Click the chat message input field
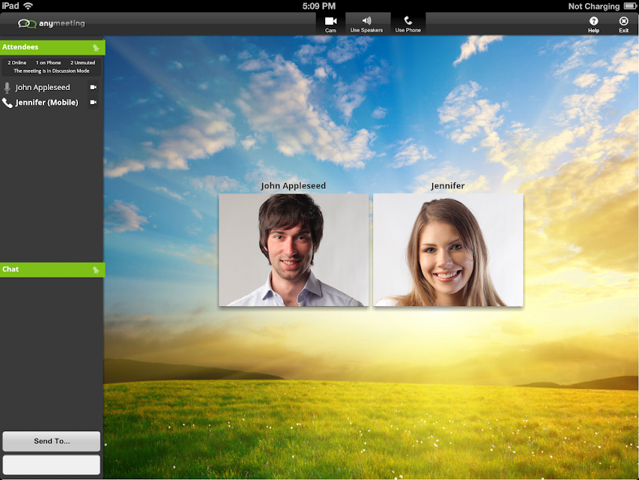This screenshot has height=480, width=639. click(x=52, y=465)
